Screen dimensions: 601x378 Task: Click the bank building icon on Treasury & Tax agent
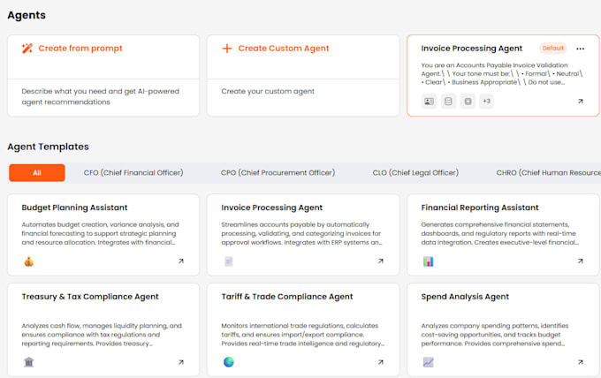point(29,362)
